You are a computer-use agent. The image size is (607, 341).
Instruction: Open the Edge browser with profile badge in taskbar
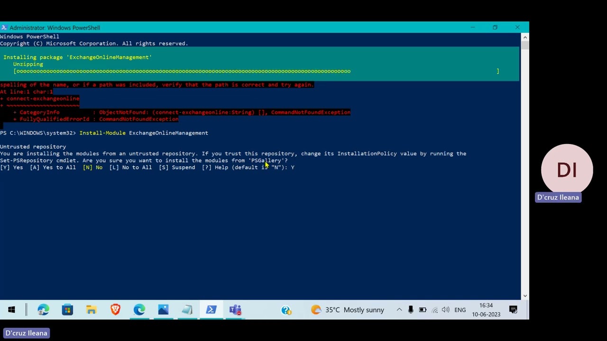(43, 310)
